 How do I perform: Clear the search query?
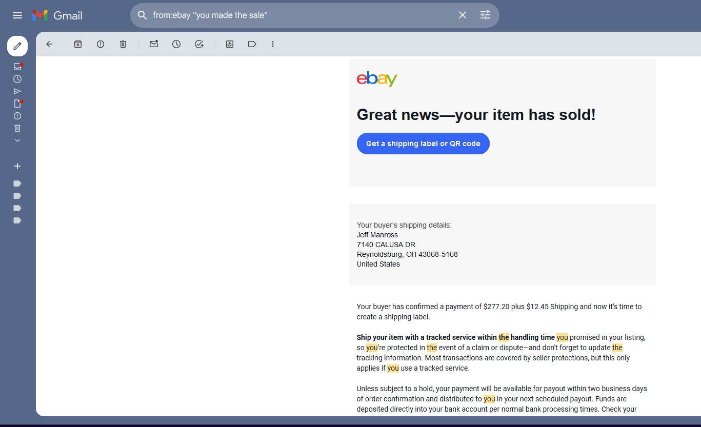click(x=463, y=15)
